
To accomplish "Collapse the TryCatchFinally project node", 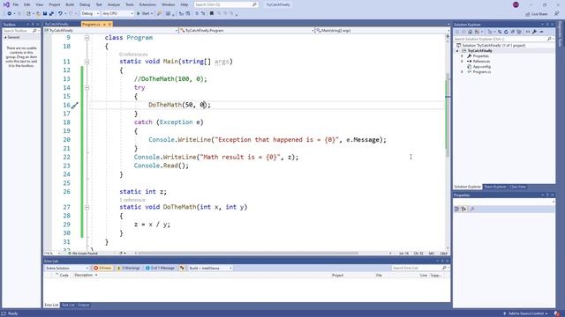I will click(x=457, y=51).
